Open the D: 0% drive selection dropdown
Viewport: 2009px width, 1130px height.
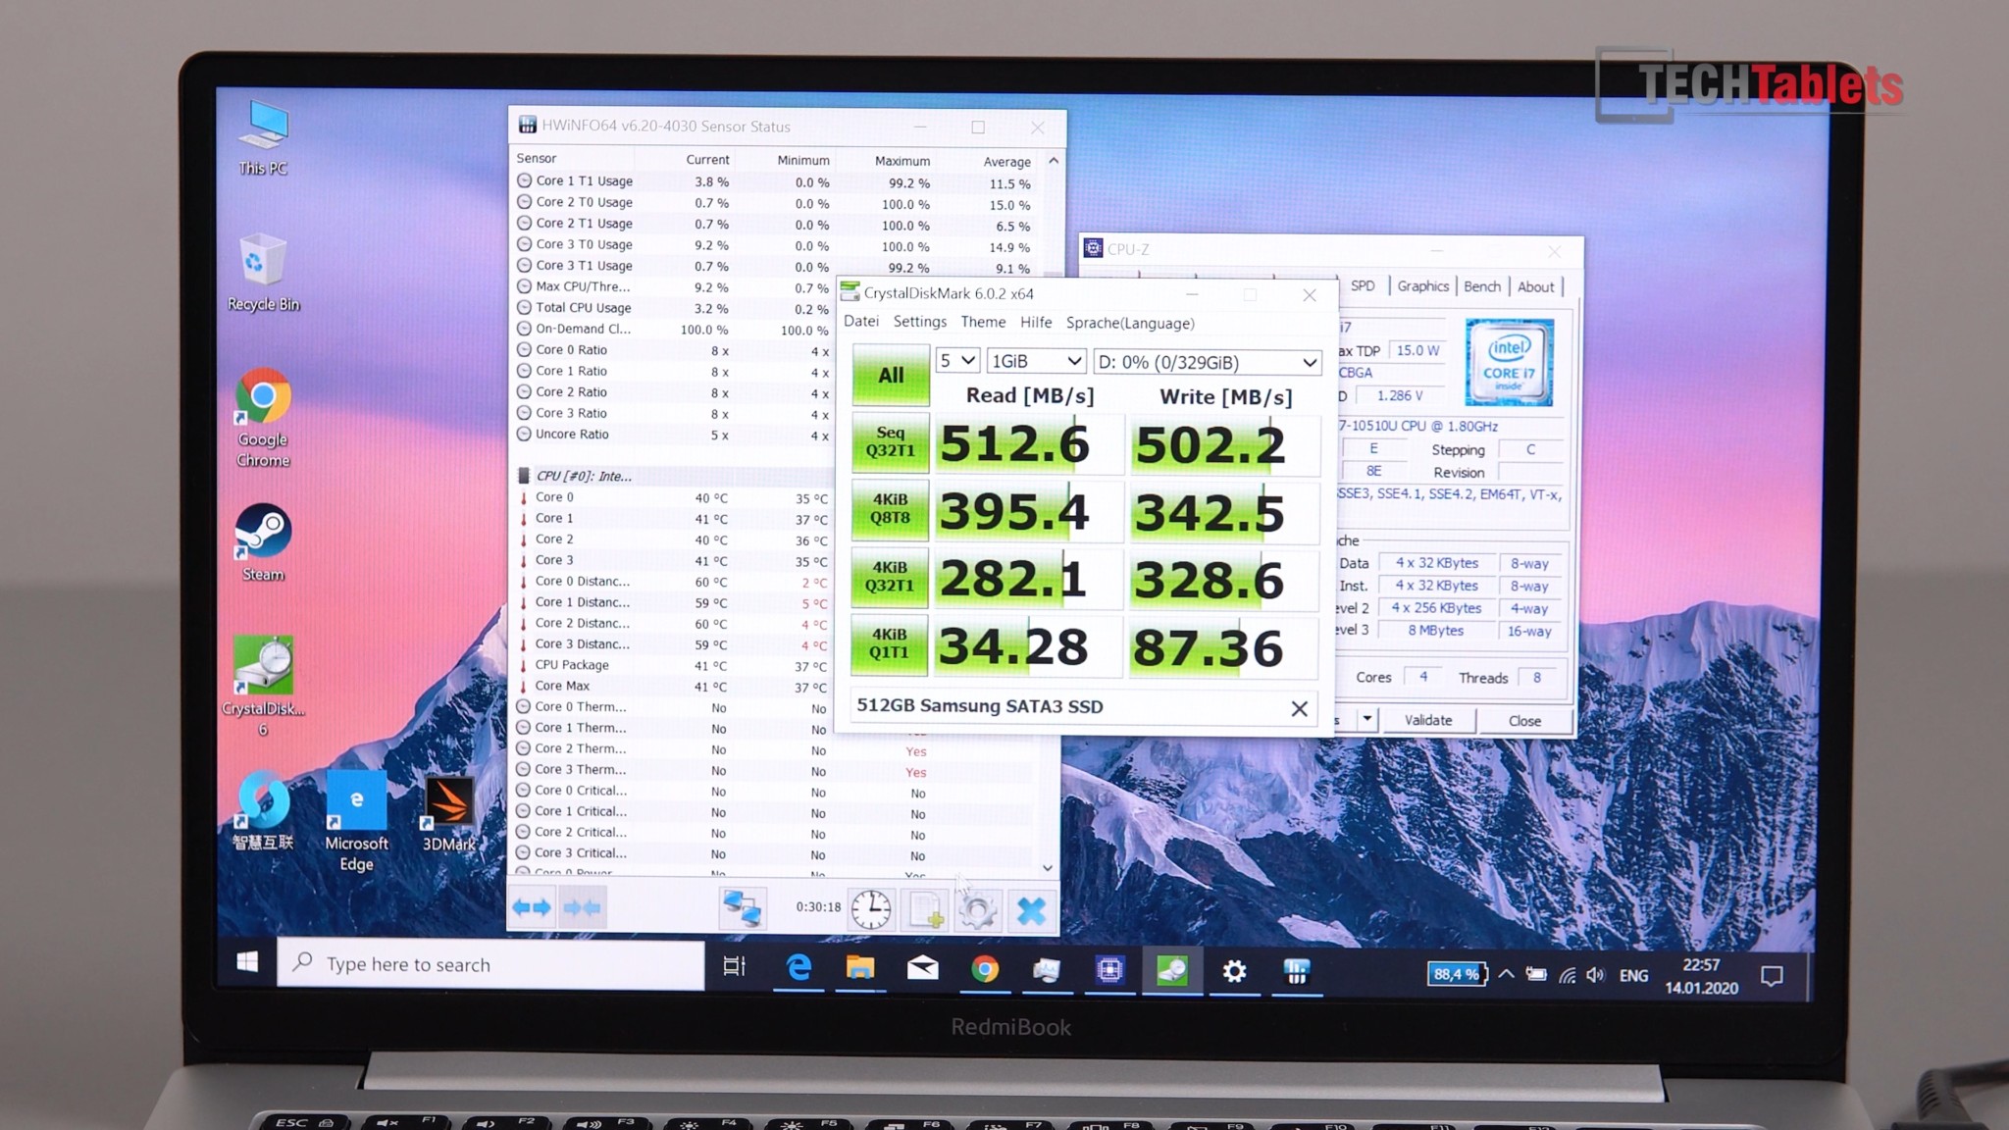click(1208, 362)
